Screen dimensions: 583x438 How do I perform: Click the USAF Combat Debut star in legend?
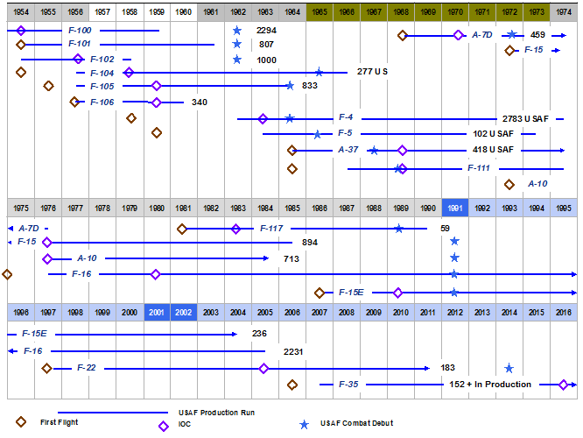[304, 424]
